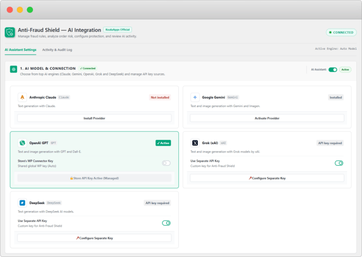
Task: Click the macOS green fullscreen window button
Action: [30, 10]
